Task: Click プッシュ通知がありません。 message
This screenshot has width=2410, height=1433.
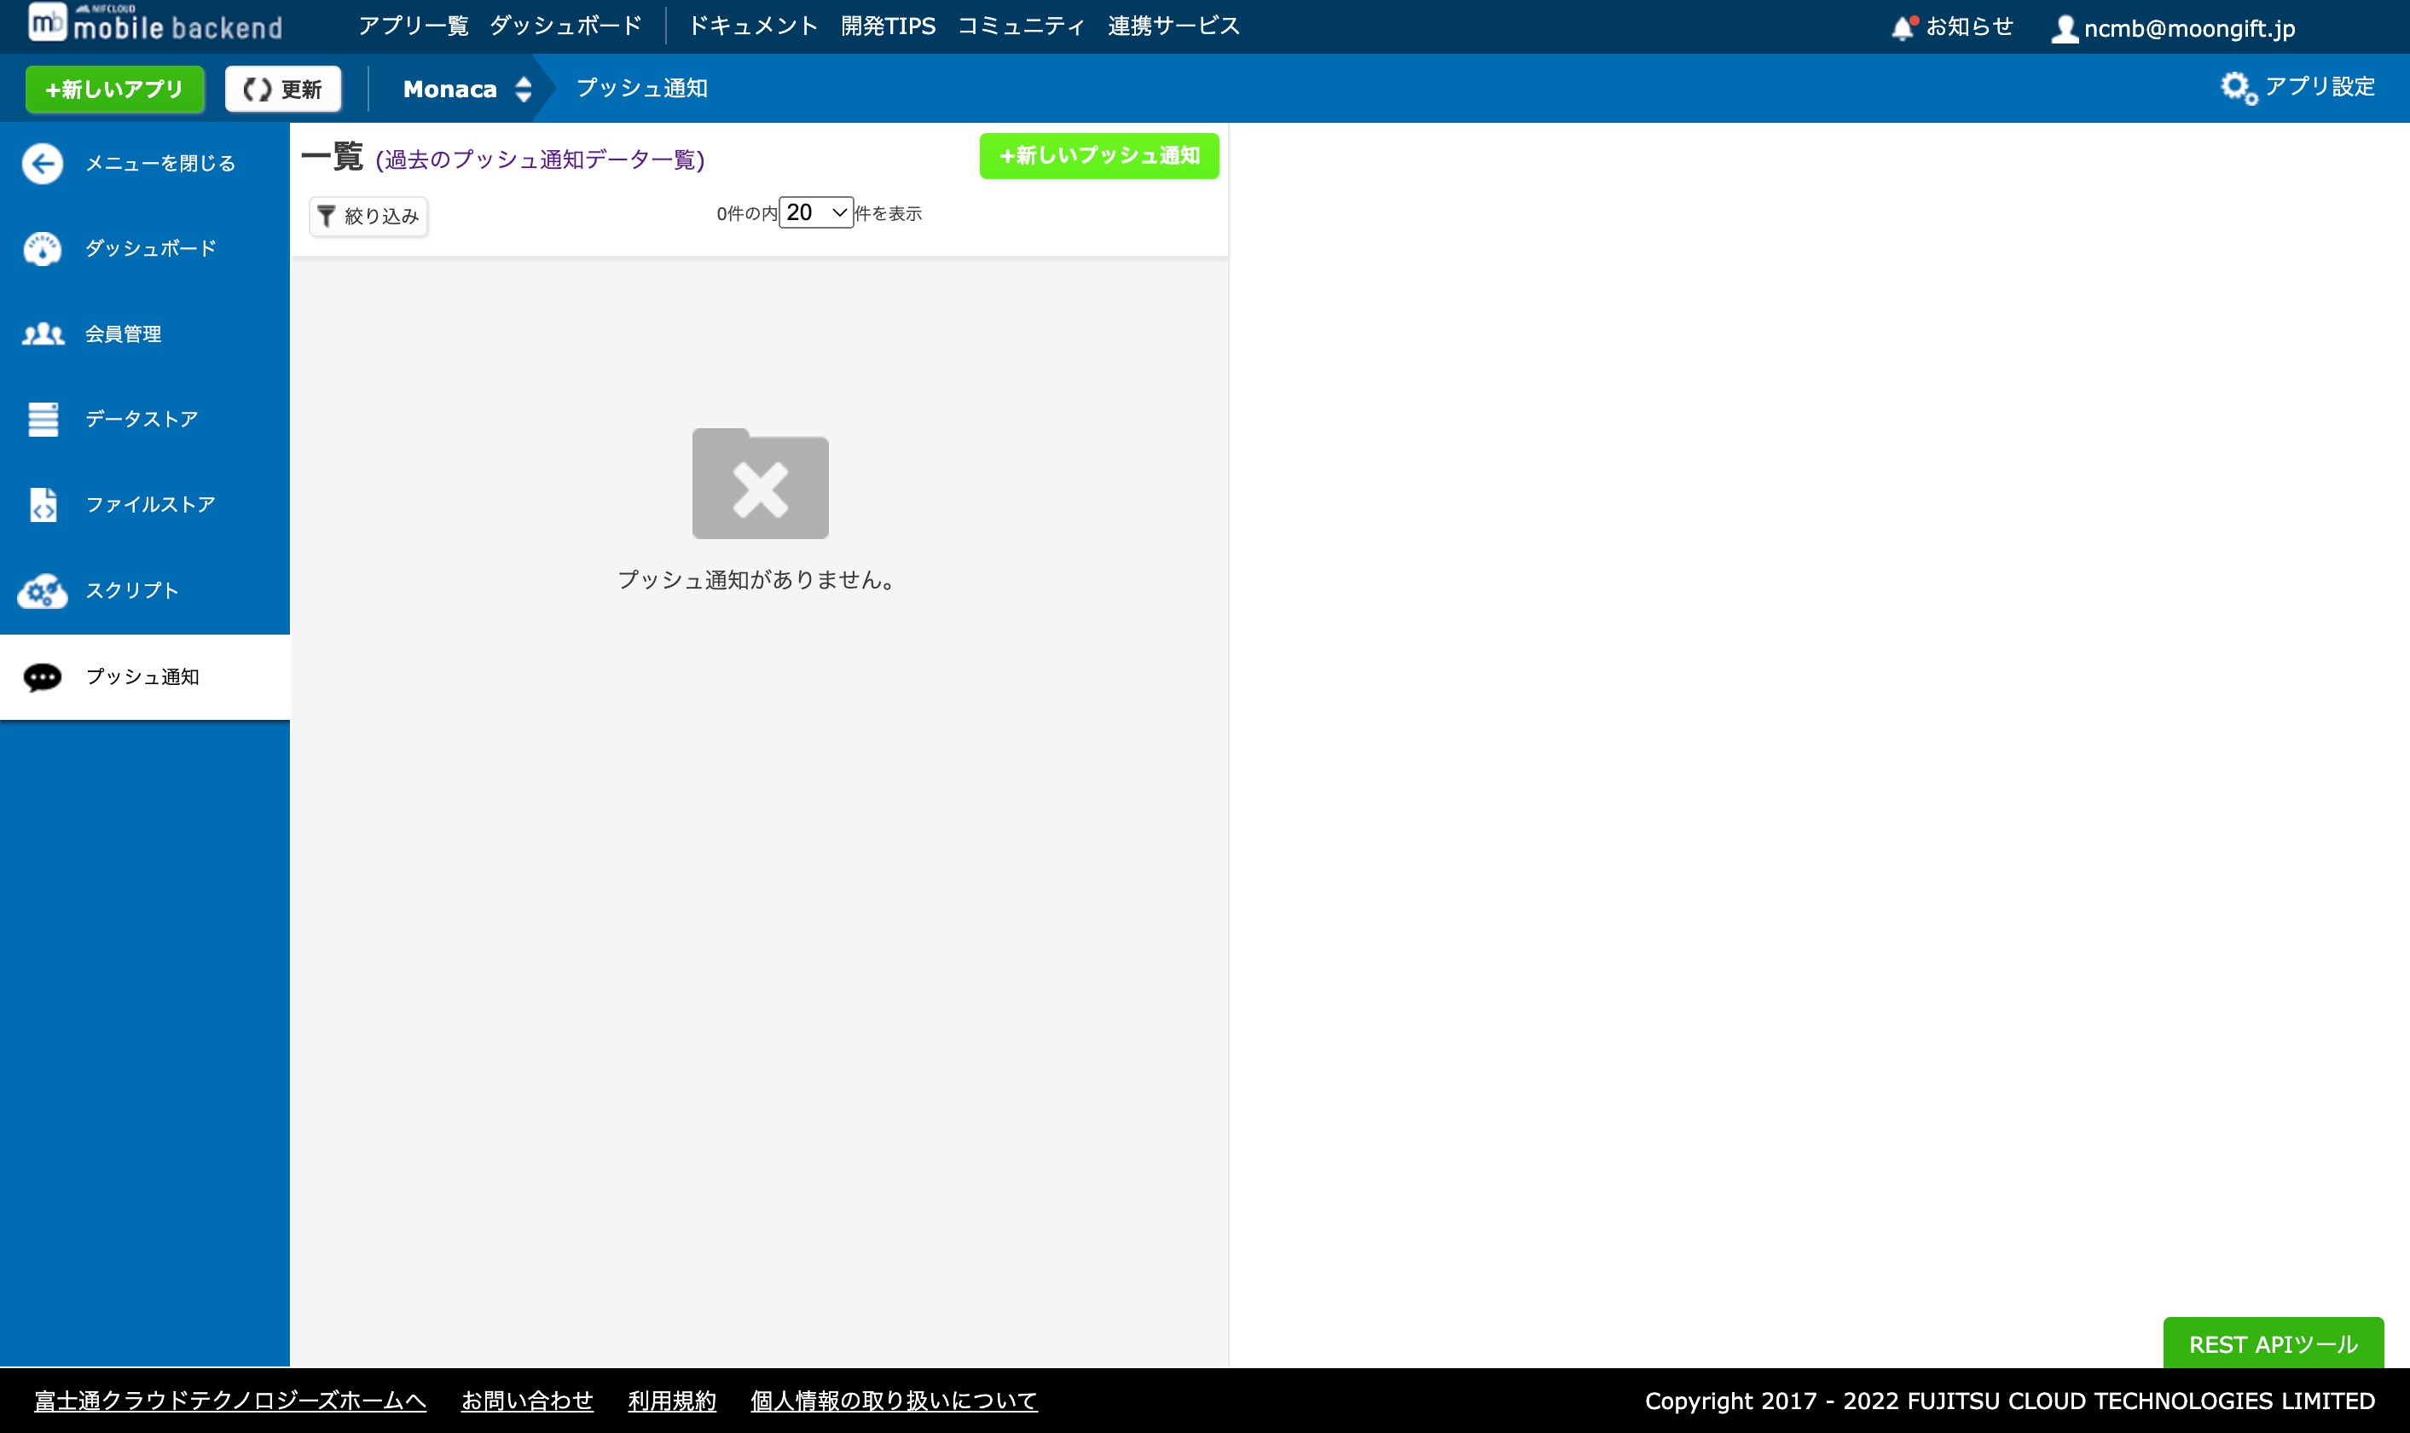Action: coord(759,579)
